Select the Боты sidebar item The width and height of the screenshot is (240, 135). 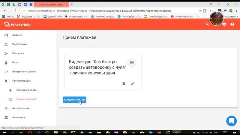tap(15, 63)
